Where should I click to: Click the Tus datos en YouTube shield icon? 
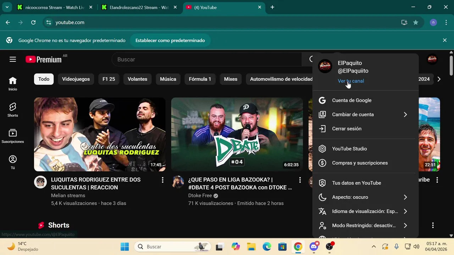click(322, 183)
